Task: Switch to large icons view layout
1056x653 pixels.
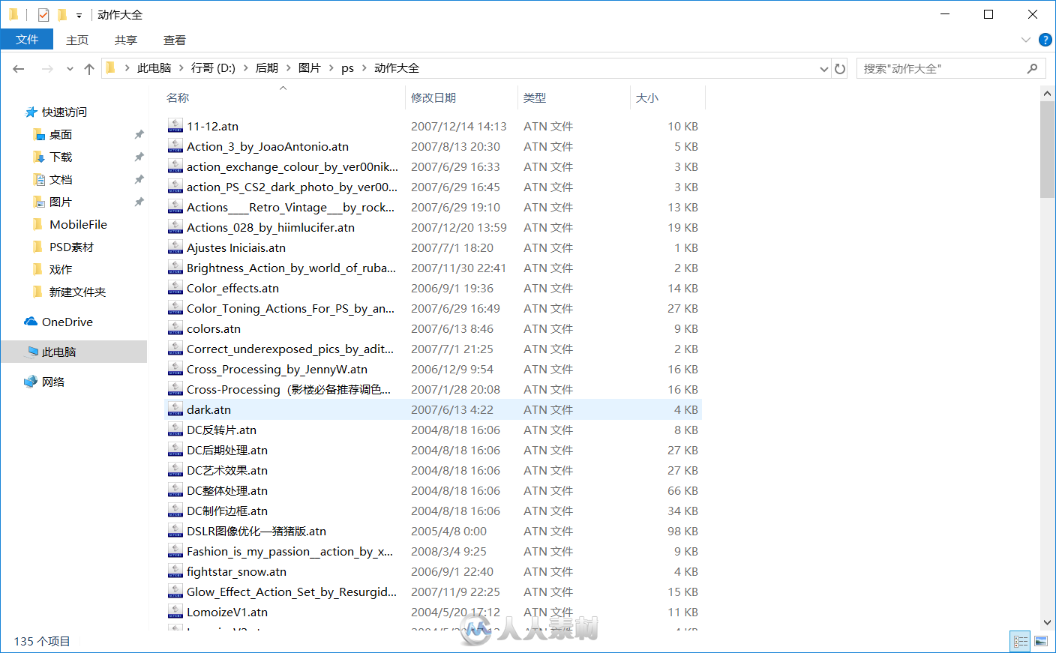Action: [x=1041, y=641]
